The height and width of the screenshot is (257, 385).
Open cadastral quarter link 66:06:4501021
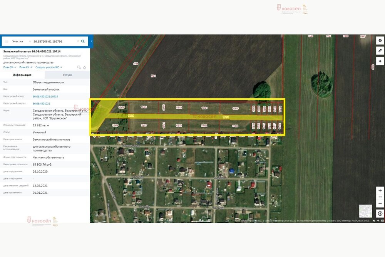41,104
